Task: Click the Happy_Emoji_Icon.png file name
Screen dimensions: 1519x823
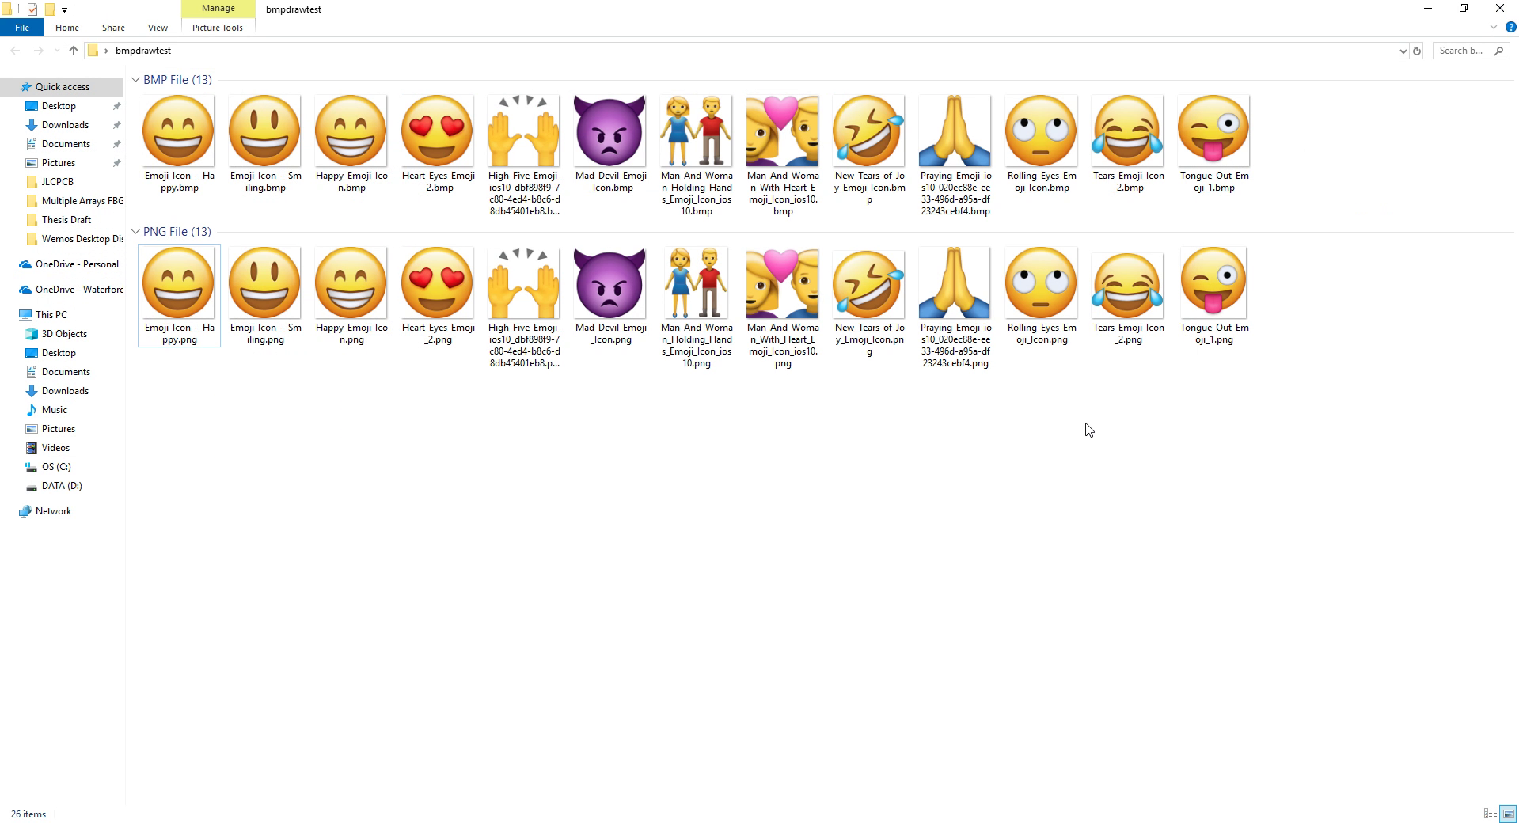Action: point(351,334)
